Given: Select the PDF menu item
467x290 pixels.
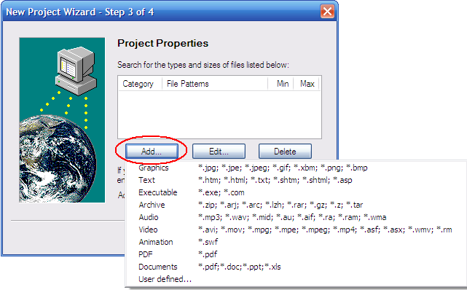Looking at the screenshot, I should click(296, 254).
